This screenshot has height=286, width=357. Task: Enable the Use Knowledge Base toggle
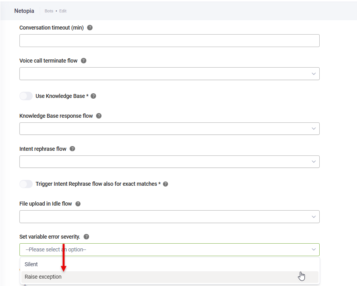pyautogui.click(x=26, y=96)
